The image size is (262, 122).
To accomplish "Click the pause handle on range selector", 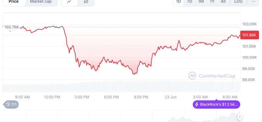I will click(x=240, y=117).
